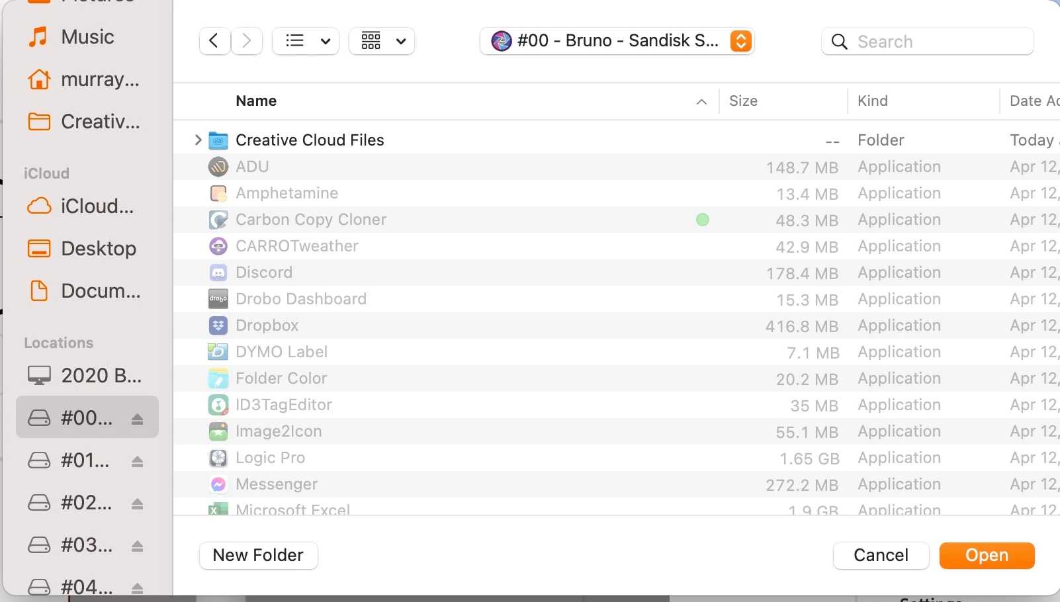This screenshot has width=1060, height=602.
Task: Select the Logic Pro file name
Action: coord(270,458)
